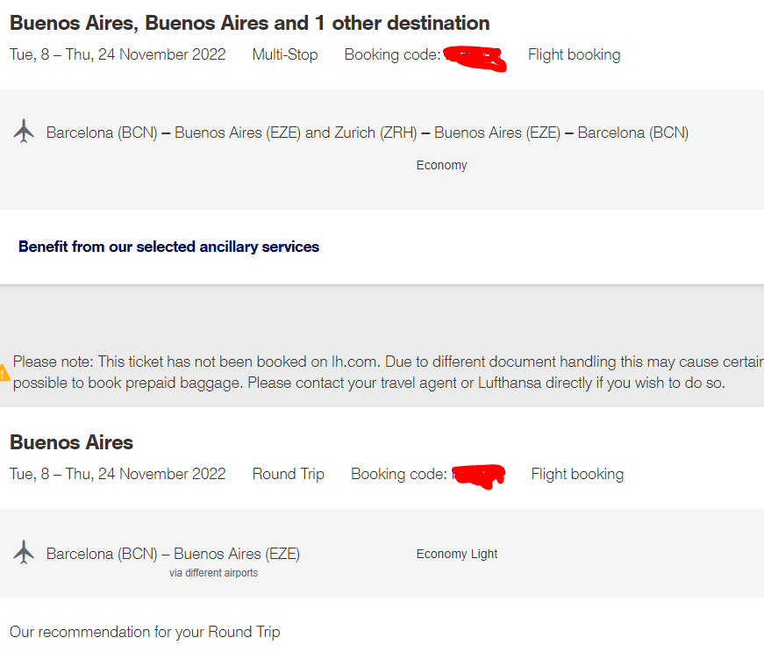Click Multi-Stop 'Booking code:' label

pyautogui.click(x=392, y=54)
